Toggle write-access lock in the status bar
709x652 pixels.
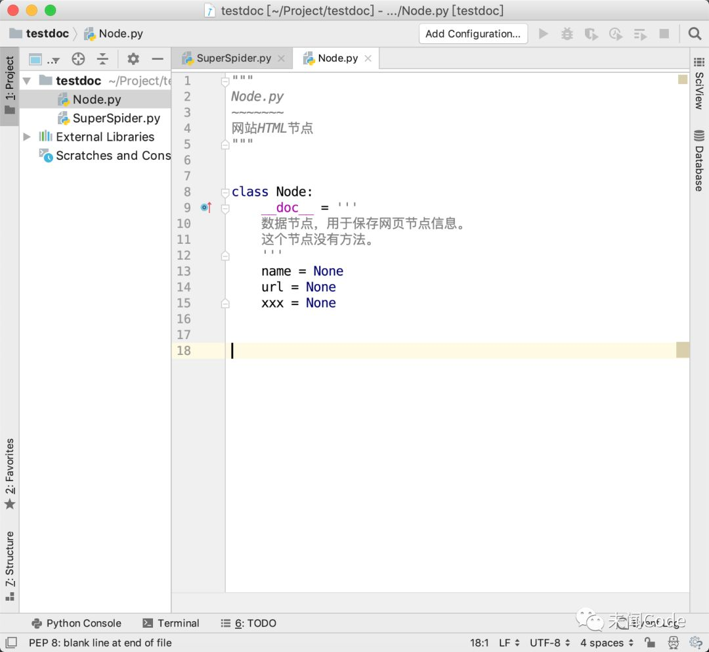click(x=649, y=643)
